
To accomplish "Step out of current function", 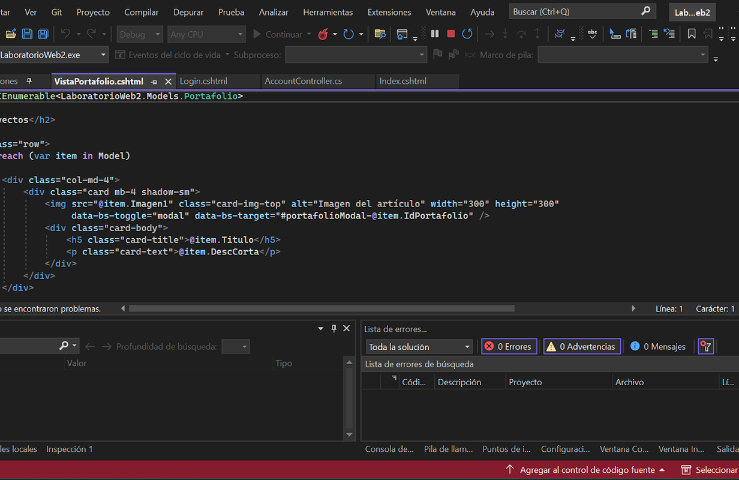I will [537, 34].
